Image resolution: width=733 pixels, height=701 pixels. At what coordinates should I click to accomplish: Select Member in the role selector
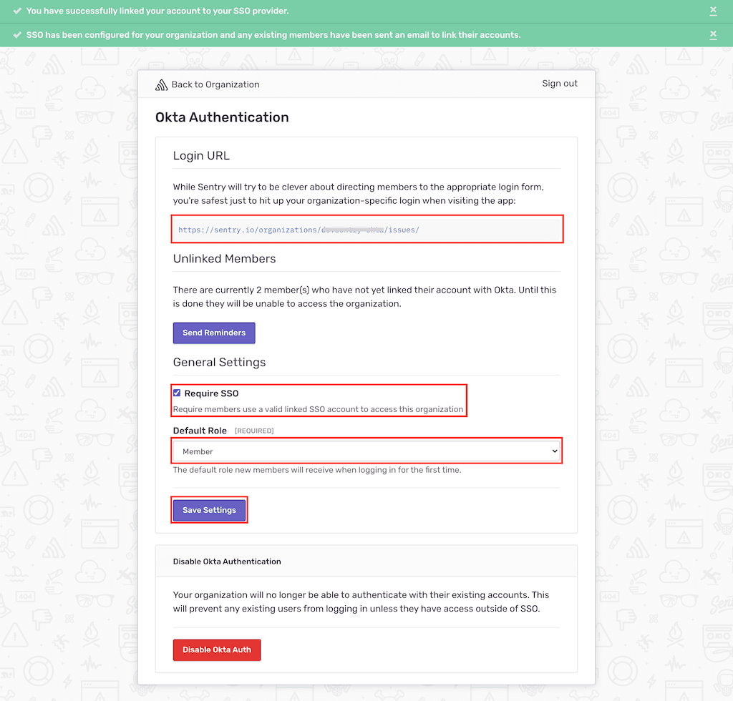(366, 451)
